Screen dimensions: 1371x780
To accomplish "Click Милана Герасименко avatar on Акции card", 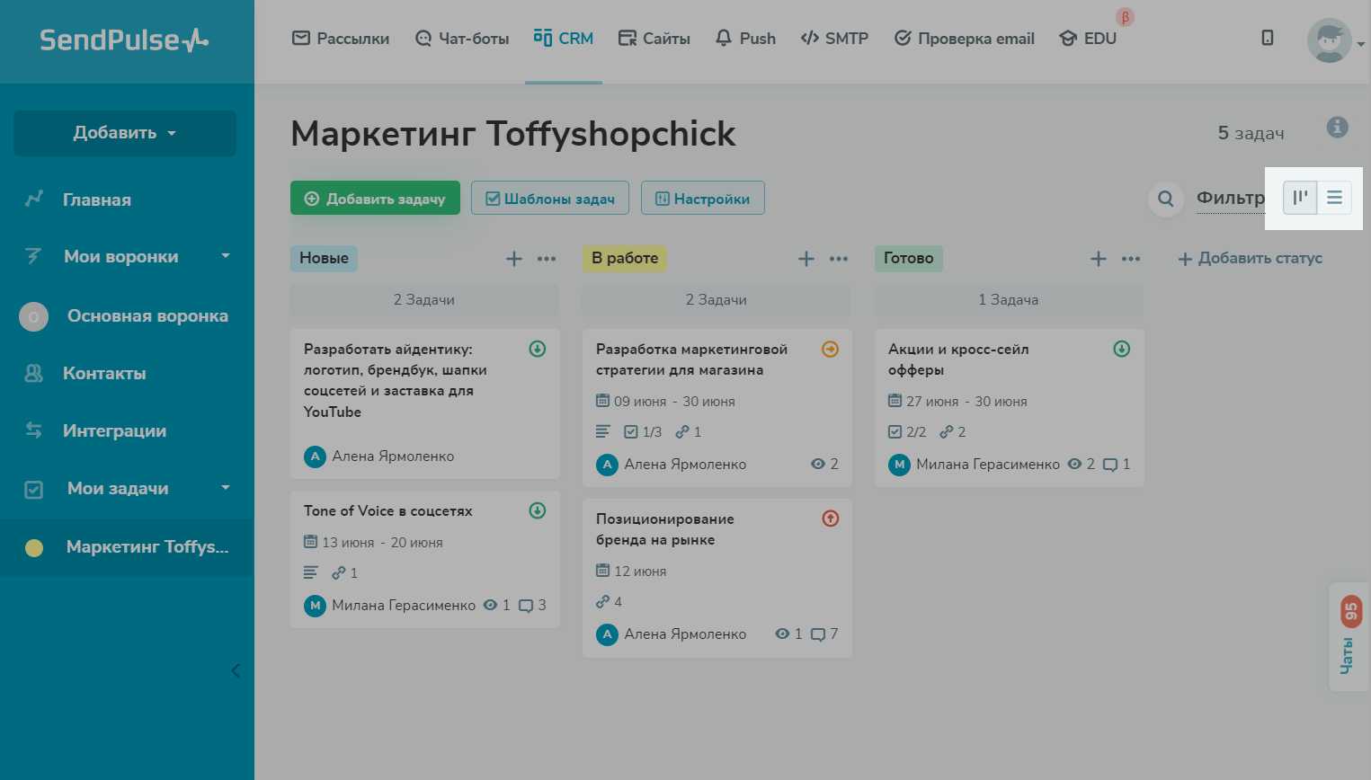I will click(899, 465).
